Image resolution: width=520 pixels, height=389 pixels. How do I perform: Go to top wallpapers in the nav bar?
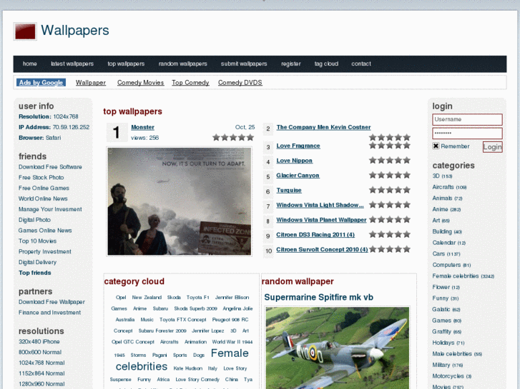tap(126, 64)
